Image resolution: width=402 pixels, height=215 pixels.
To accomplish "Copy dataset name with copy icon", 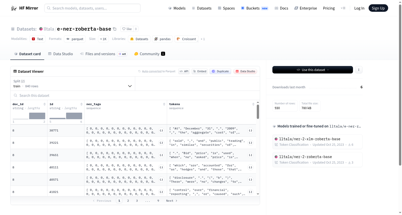I will (115, 29).
